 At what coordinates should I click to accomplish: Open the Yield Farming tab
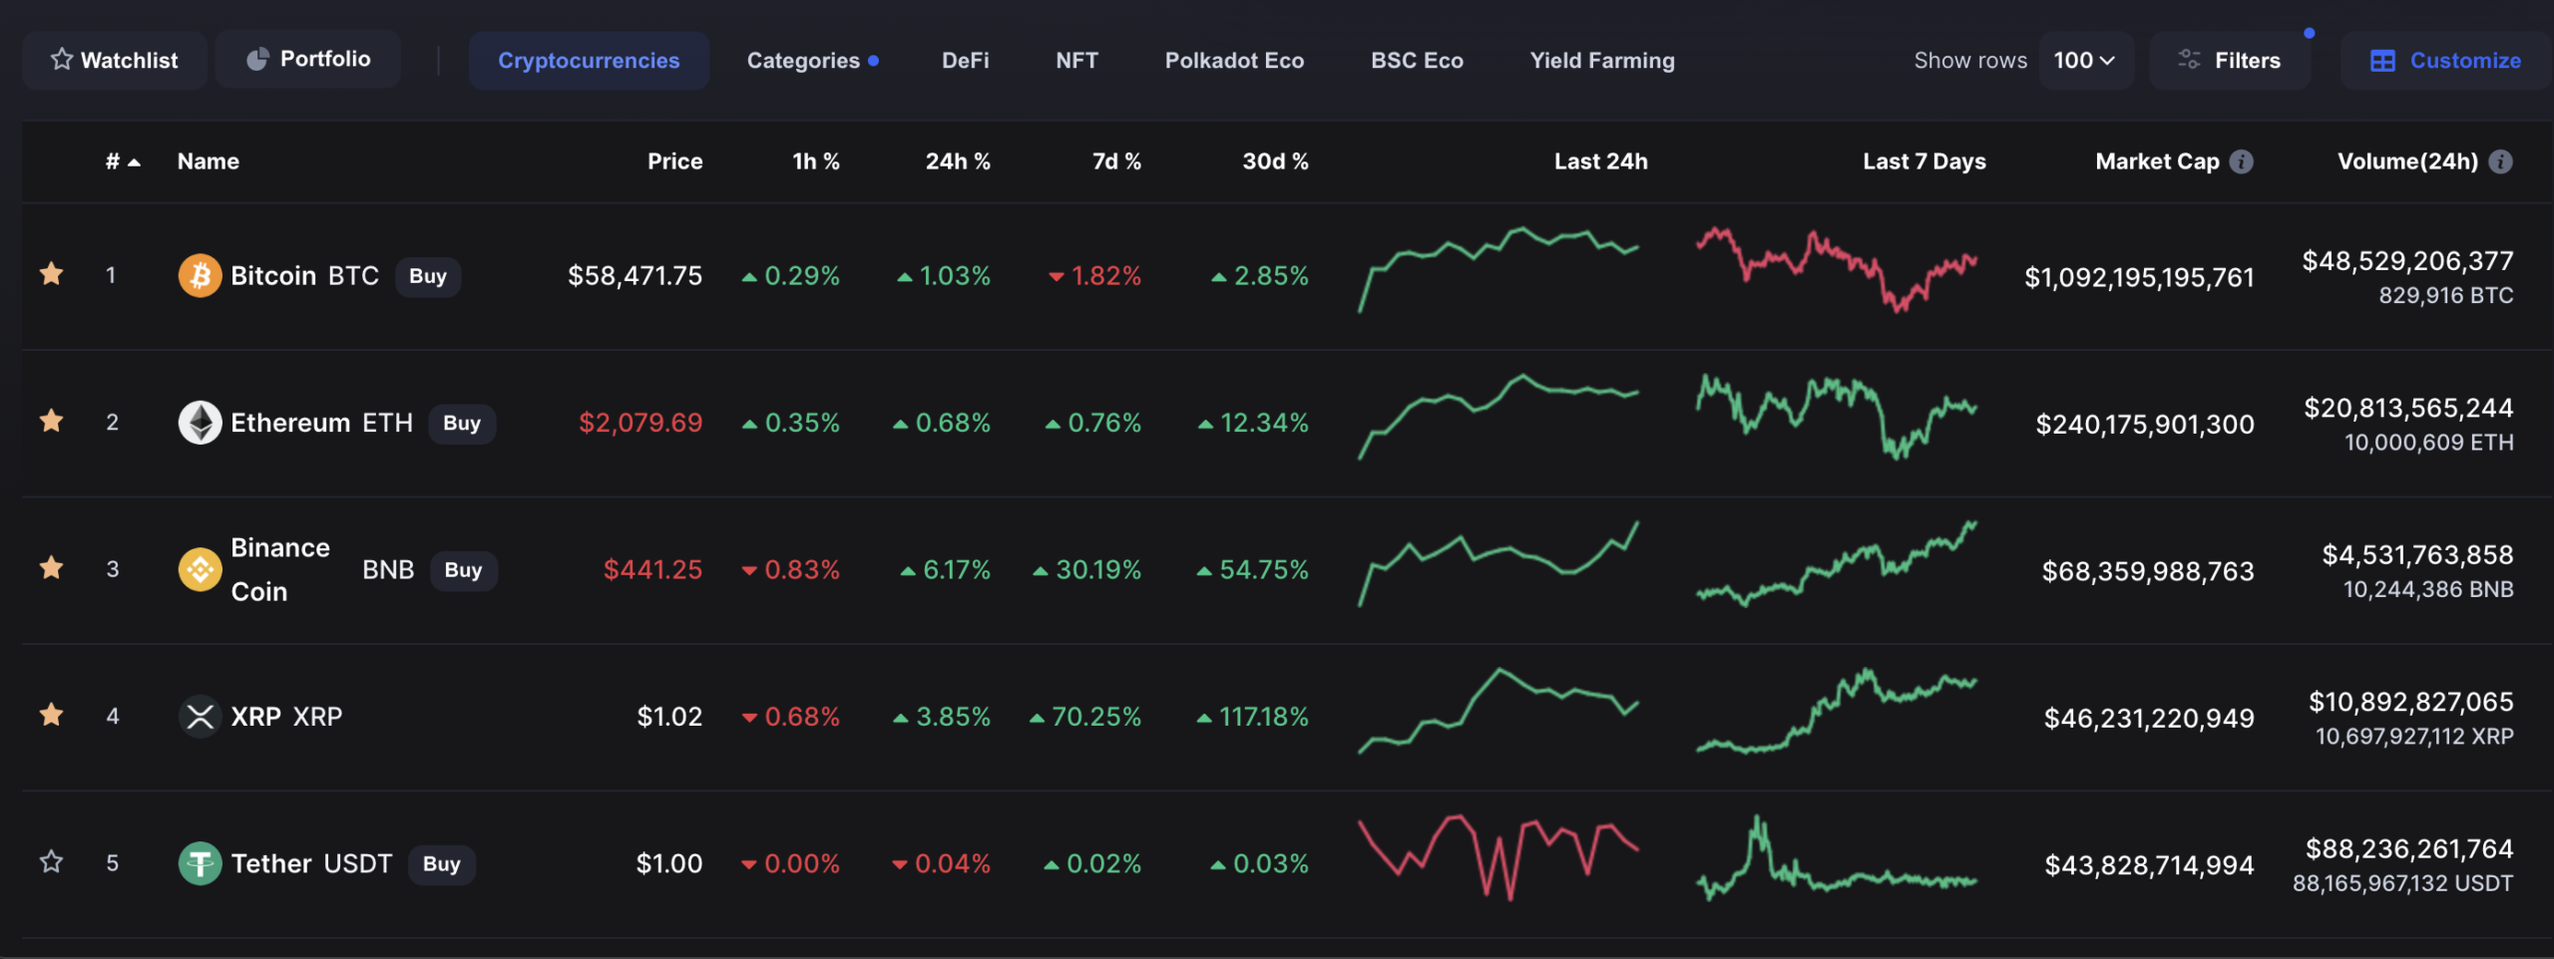[1602, 61]
